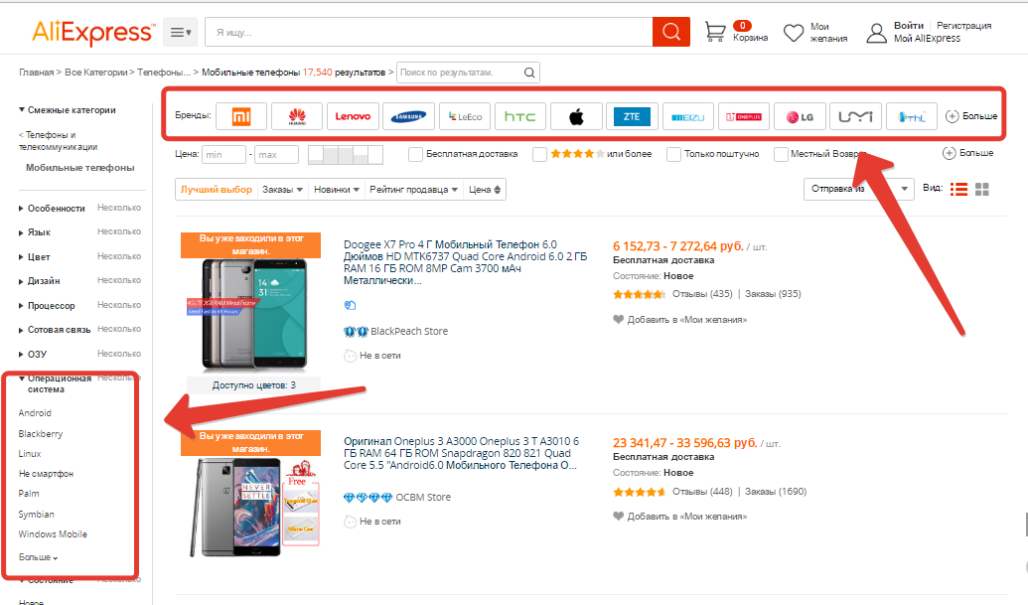
Task: Filter by Samsung brand logo
Action: point(408,116)
